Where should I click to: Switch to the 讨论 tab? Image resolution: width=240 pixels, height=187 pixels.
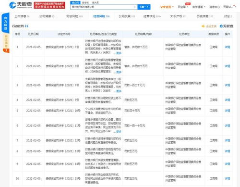coord(228,16)
